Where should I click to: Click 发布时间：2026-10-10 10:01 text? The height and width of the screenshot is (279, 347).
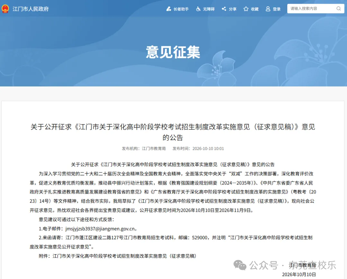pyautogui.click(x=198, y=148)
